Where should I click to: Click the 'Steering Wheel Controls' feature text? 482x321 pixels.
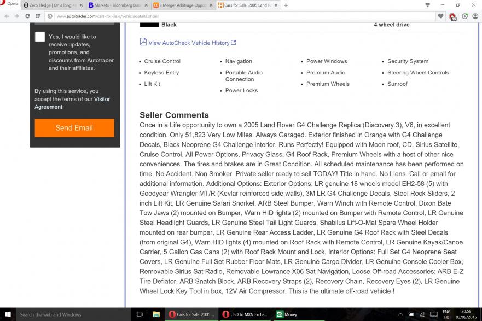point(418,73)
